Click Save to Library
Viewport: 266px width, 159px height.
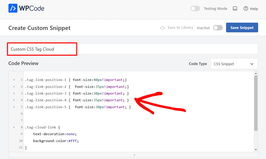pyautogui.click(x=177, y=27)
